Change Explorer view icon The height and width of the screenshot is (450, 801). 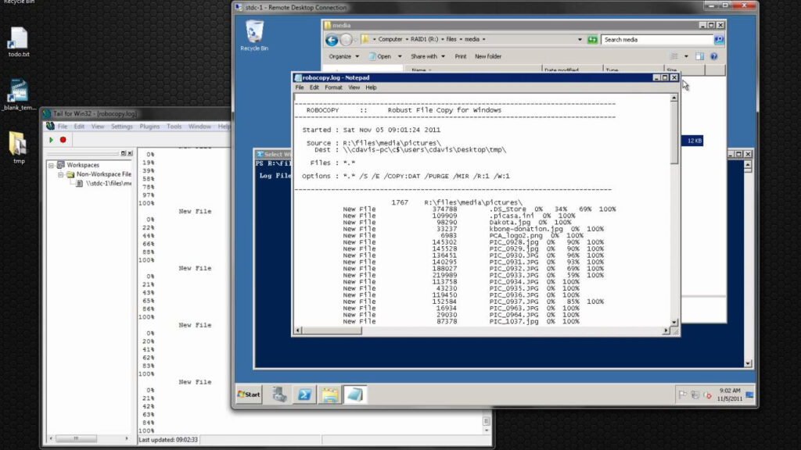[x=673, y=56]
